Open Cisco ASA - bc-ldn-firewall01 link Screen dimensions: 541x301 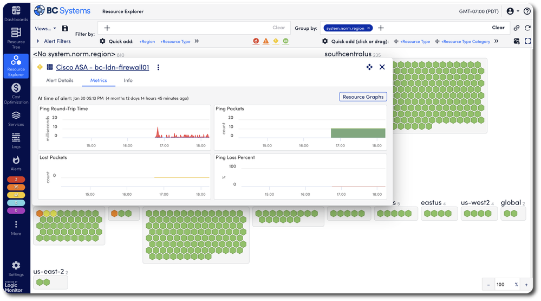(x=102, y=67)
